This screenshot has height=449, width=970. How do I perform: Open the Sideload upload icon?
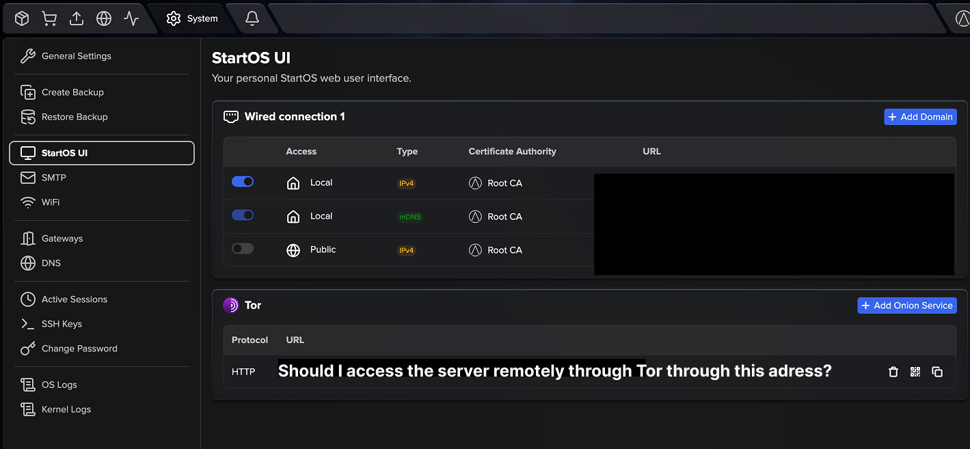coord(77,18)
